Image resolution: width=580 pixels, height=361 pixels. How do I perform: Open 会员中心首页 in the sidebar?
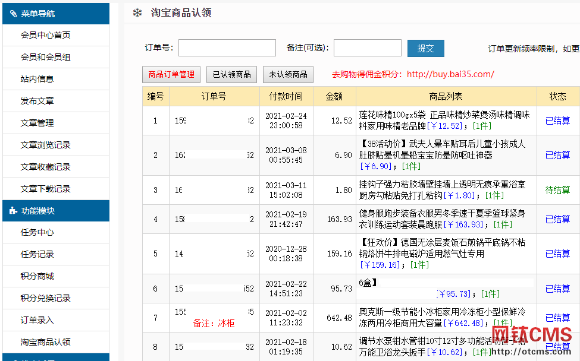pos(46,35)
